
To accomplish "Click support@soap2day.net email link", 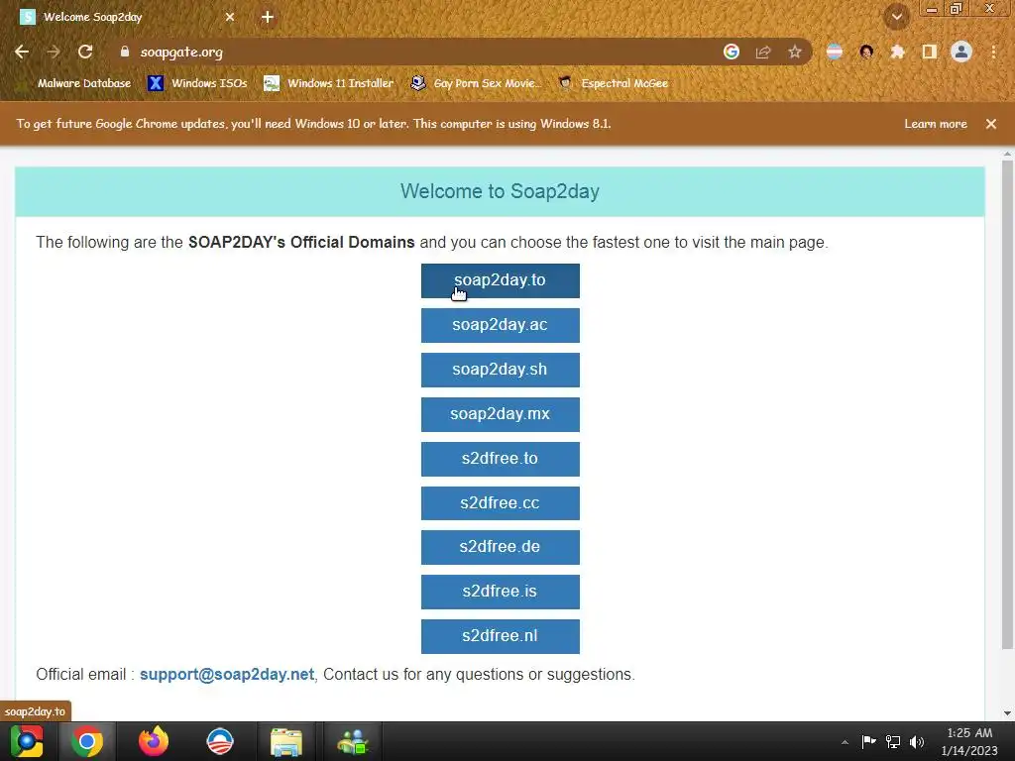I will pyautogui.click(x=227, y=674).
